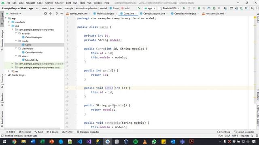This screenshot has height=145, width=259.
Task: Collapse the model package
Action: tap(16, 41)
